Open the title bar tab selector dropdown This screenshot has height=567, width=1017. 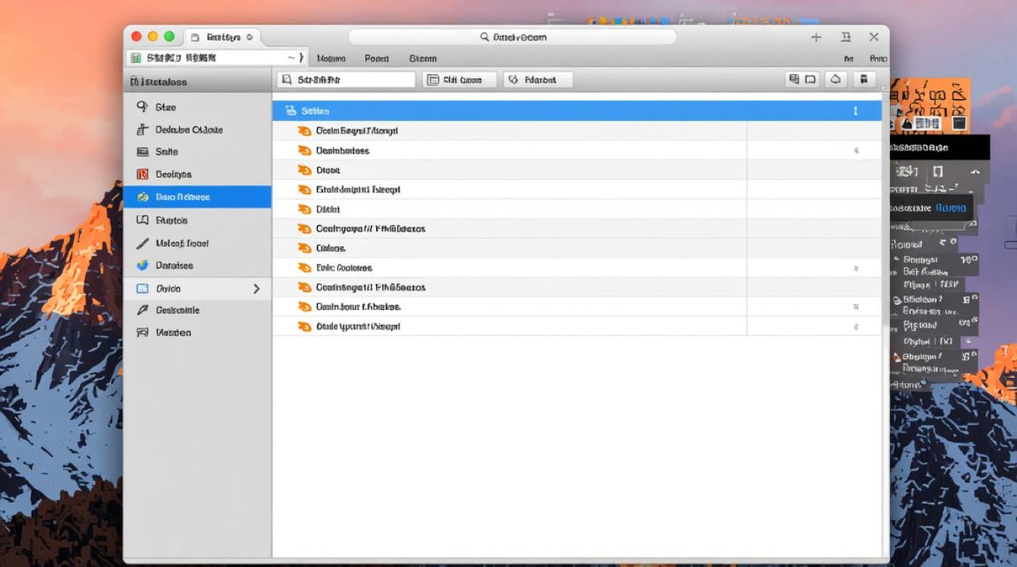[250, 37]
